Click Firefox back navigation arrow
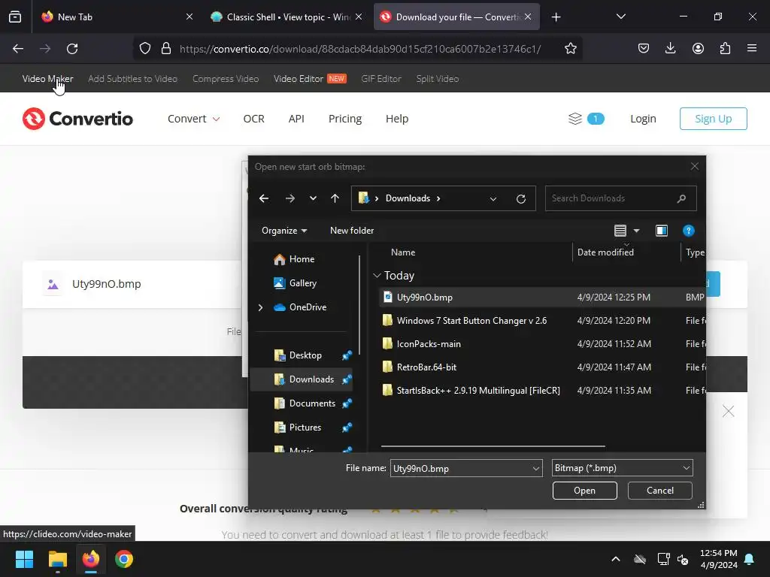The image size is (770, 577). [18, 49]
